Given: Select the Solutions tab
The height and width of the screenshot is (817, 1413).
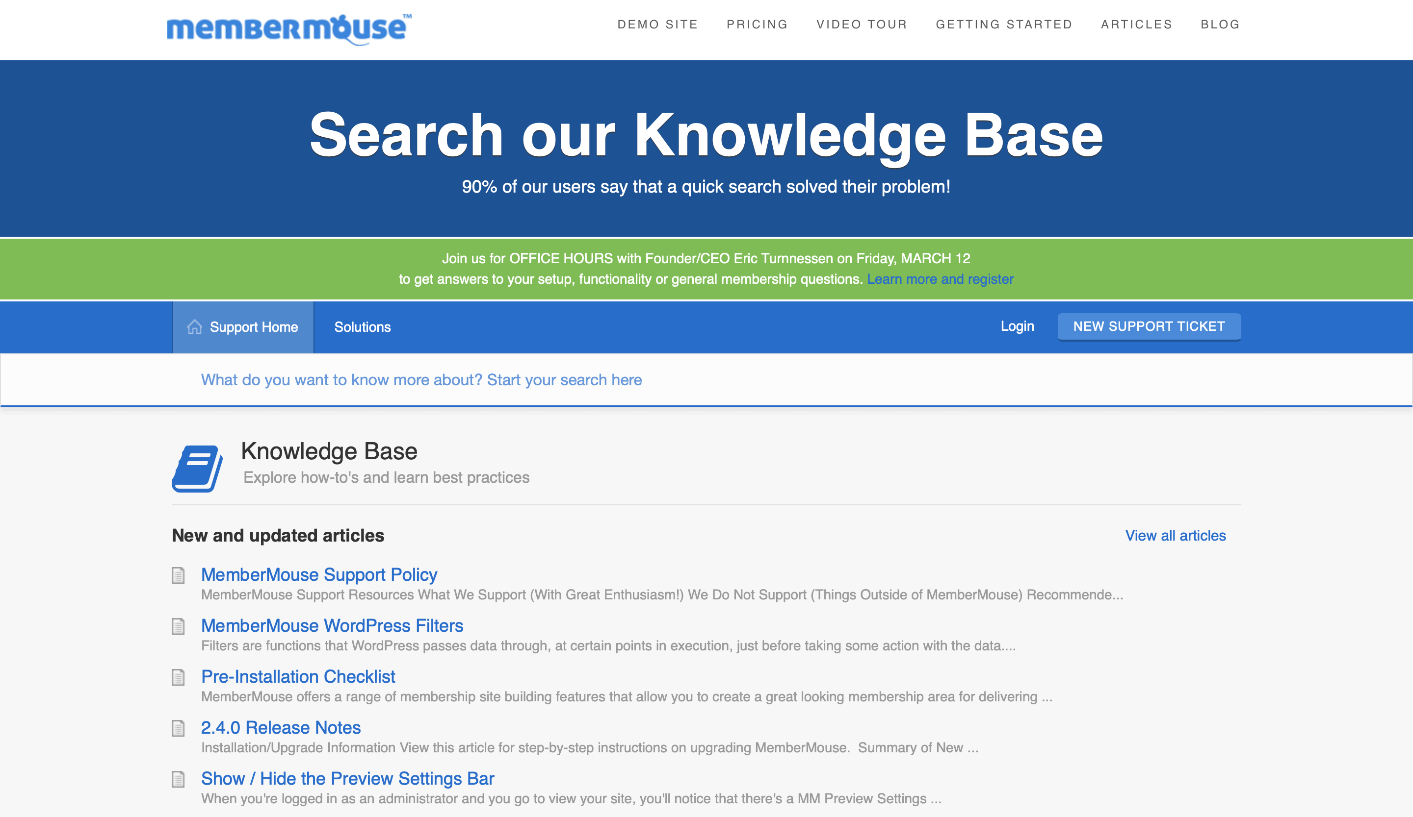Looking at the screenshot, I should pos(362,327).
